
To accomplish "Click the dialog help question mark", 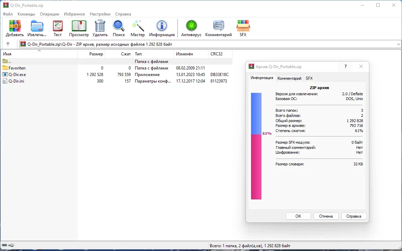I will 346,67.
